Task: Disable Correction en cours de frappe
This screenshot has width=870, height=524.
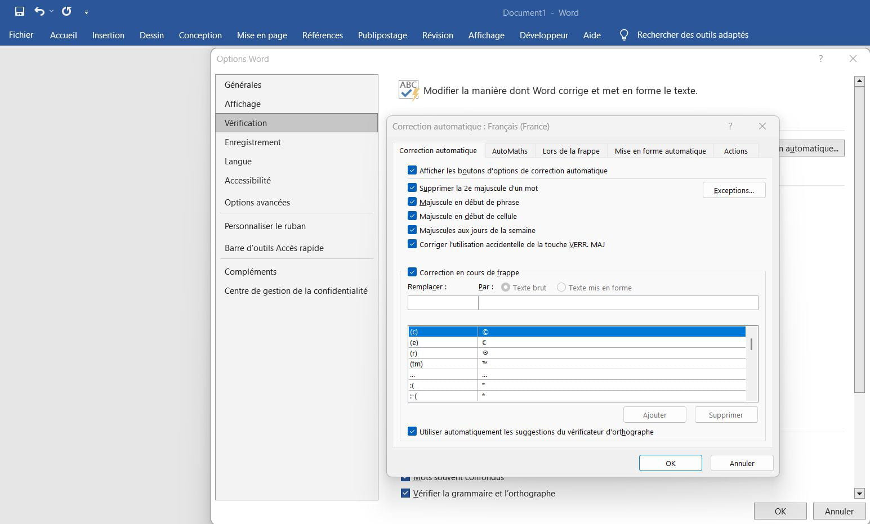Action: pyautogui.click(x=412, y=272)
